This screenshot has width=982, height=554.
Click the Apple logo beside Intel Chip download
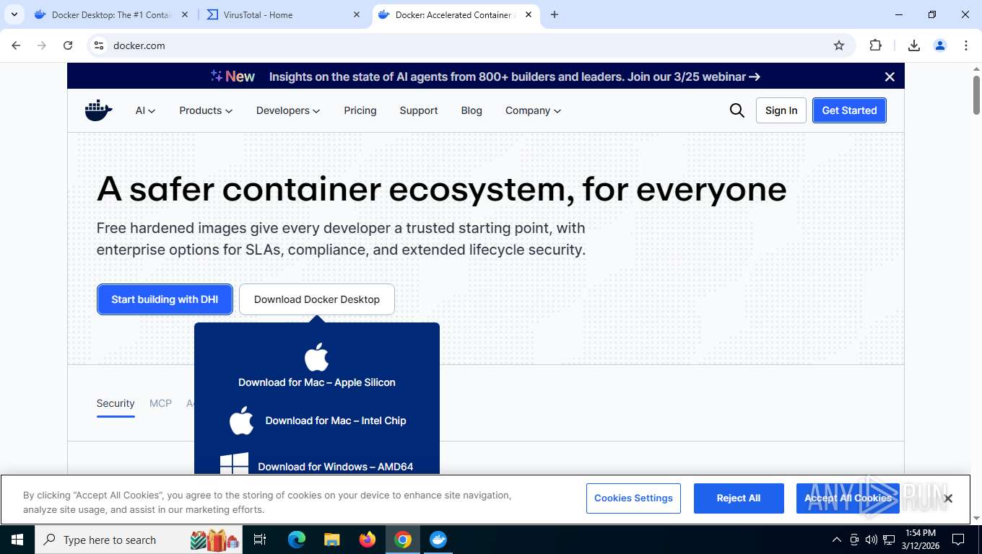(x=242, y=421)
